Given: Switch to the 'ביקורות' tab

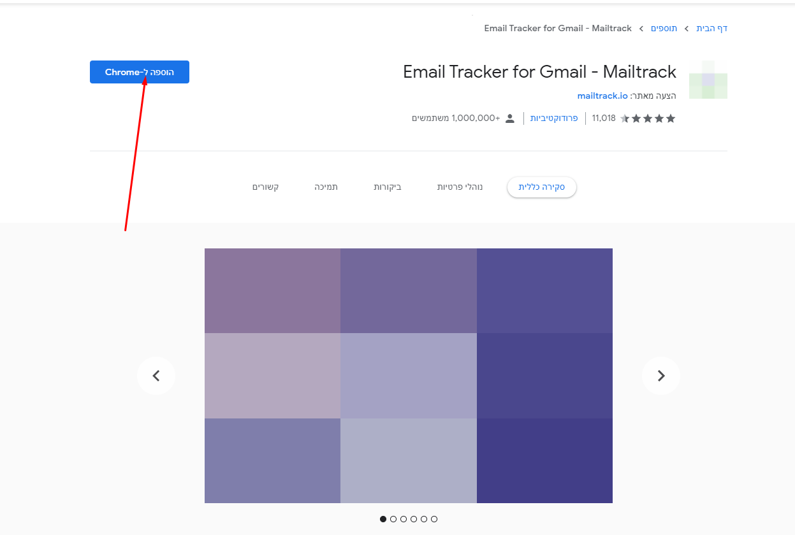Looking at the screenshot, I should 388,187.
